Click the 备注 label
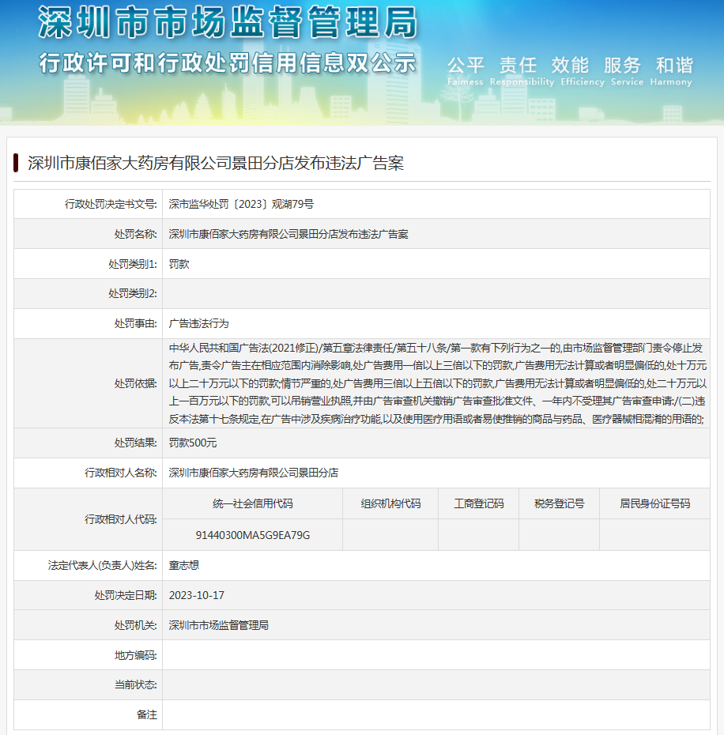The height and width of the screenshot is (735, 724). click(147, 714)
